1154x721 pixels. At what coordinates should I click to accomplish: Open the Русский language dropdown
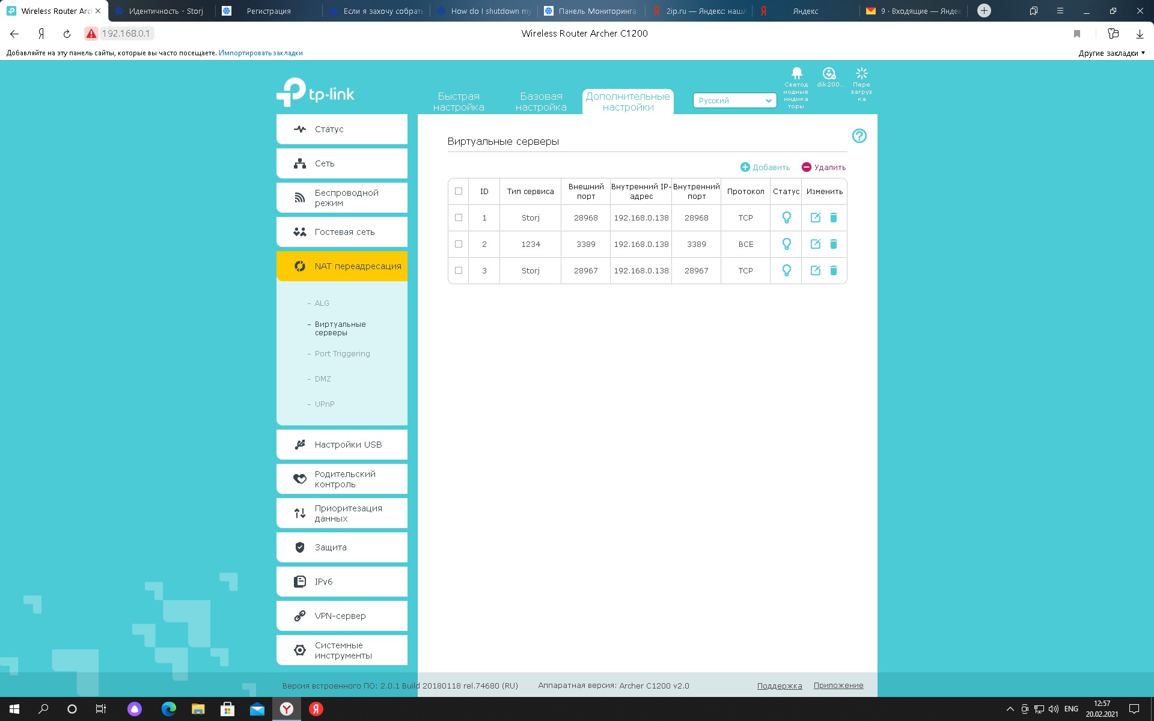tap(734, 100)
